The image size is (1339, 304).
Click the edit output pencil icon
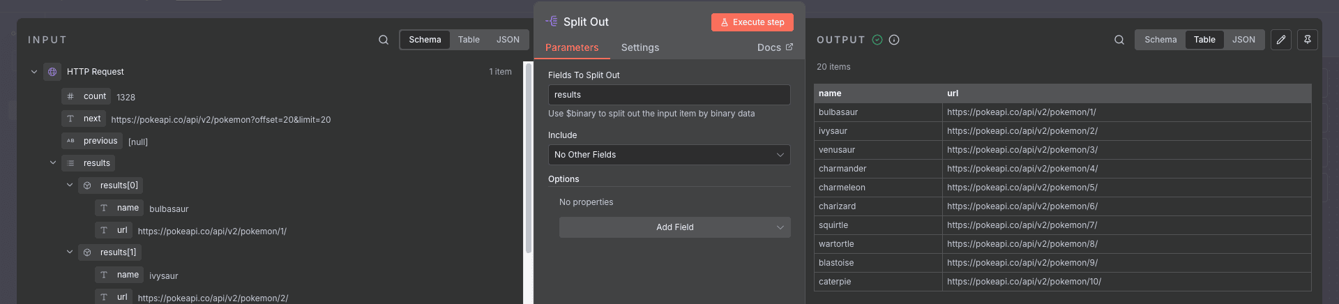point(1281,40)
